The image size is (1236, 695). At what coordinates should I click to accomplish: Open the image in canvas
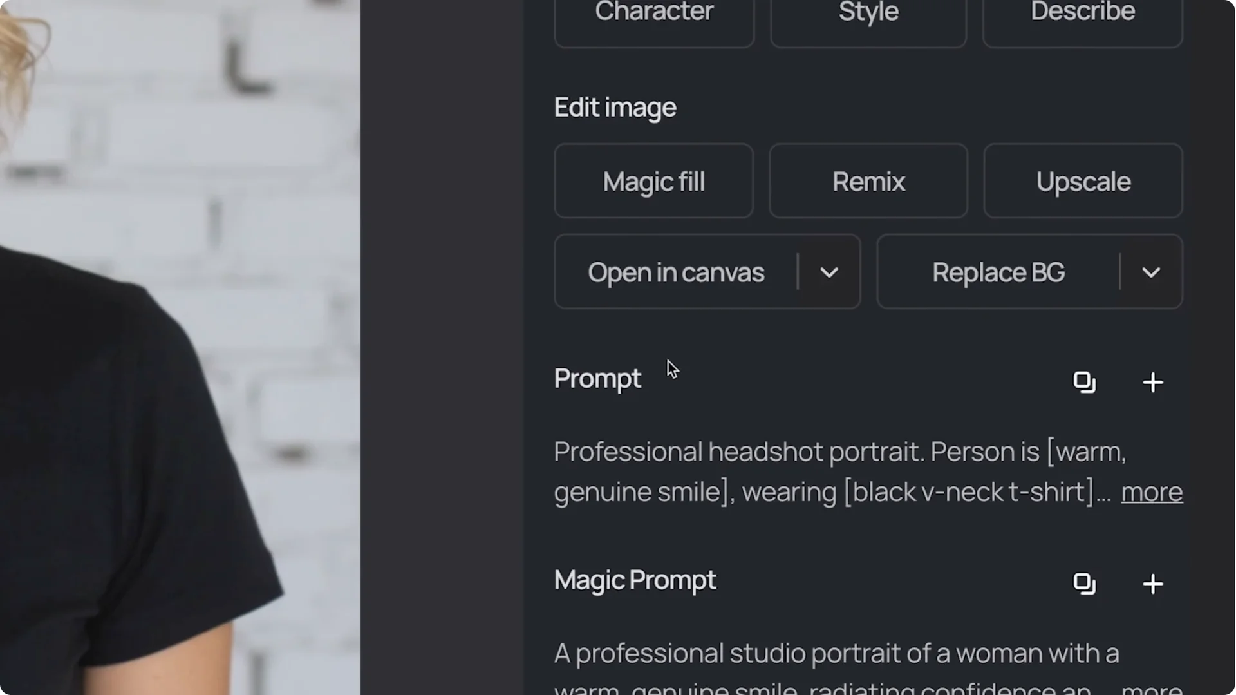point(676,272)
